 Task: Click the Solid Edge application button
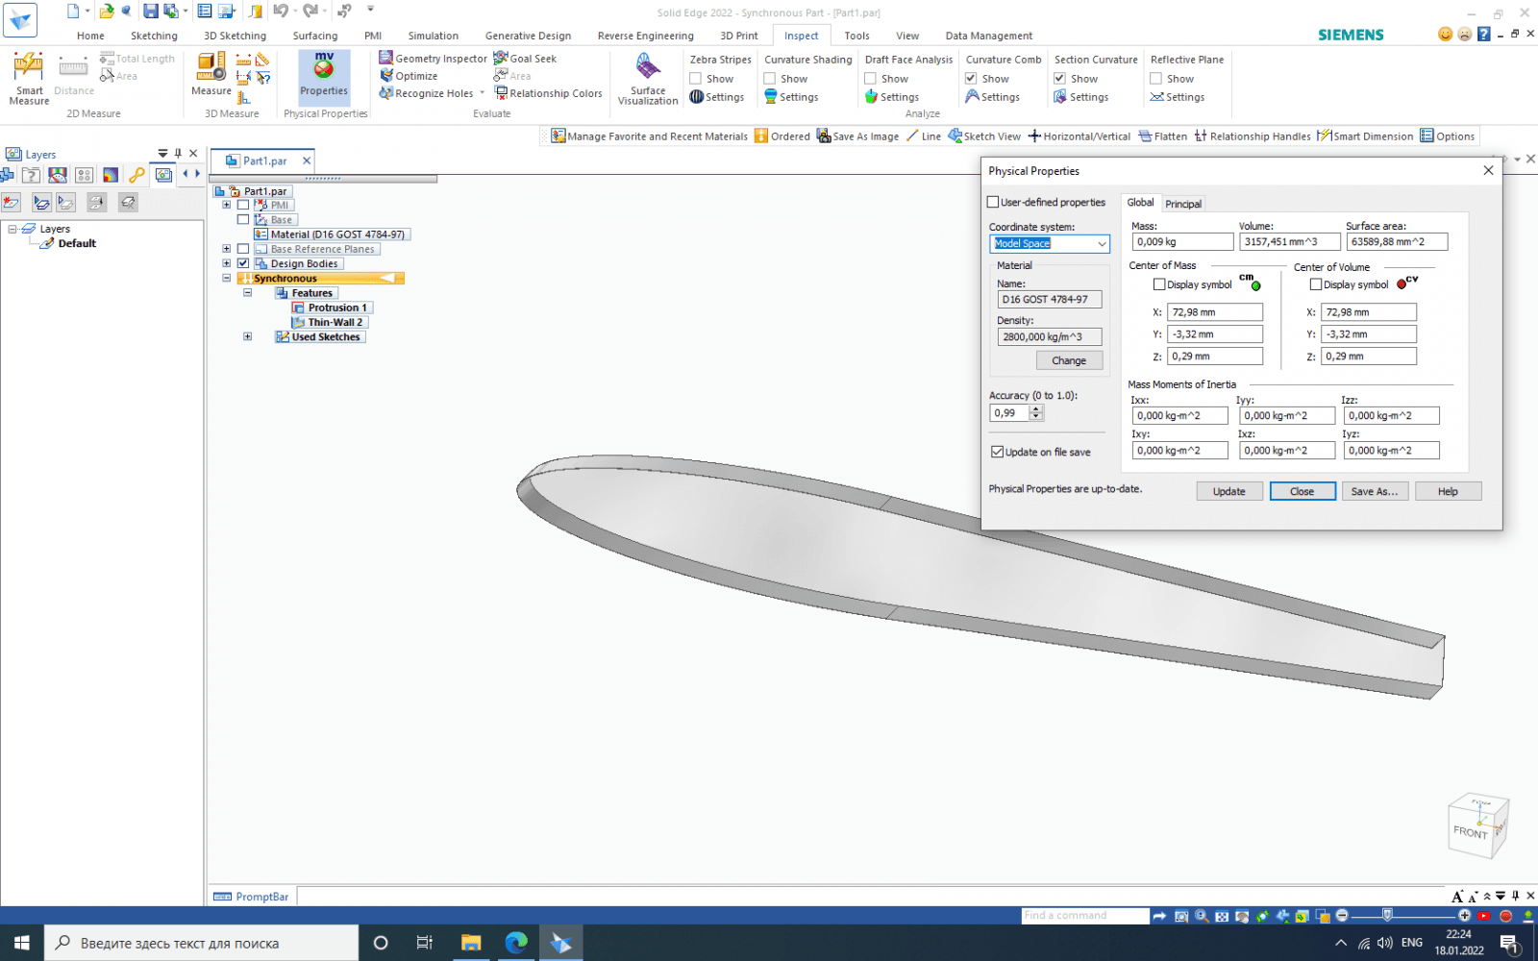coord(20,19)
